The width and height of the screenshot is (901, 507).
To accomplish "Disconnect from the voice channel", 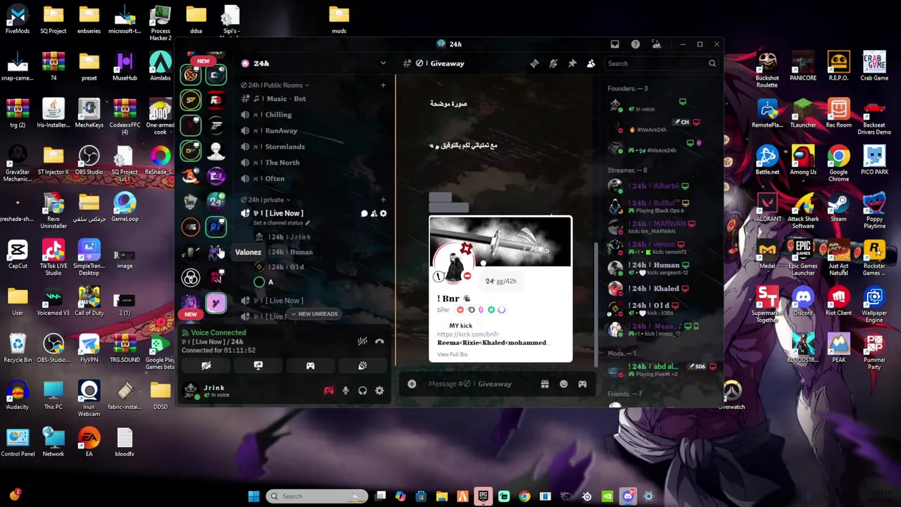I will [x=379, y=342].
